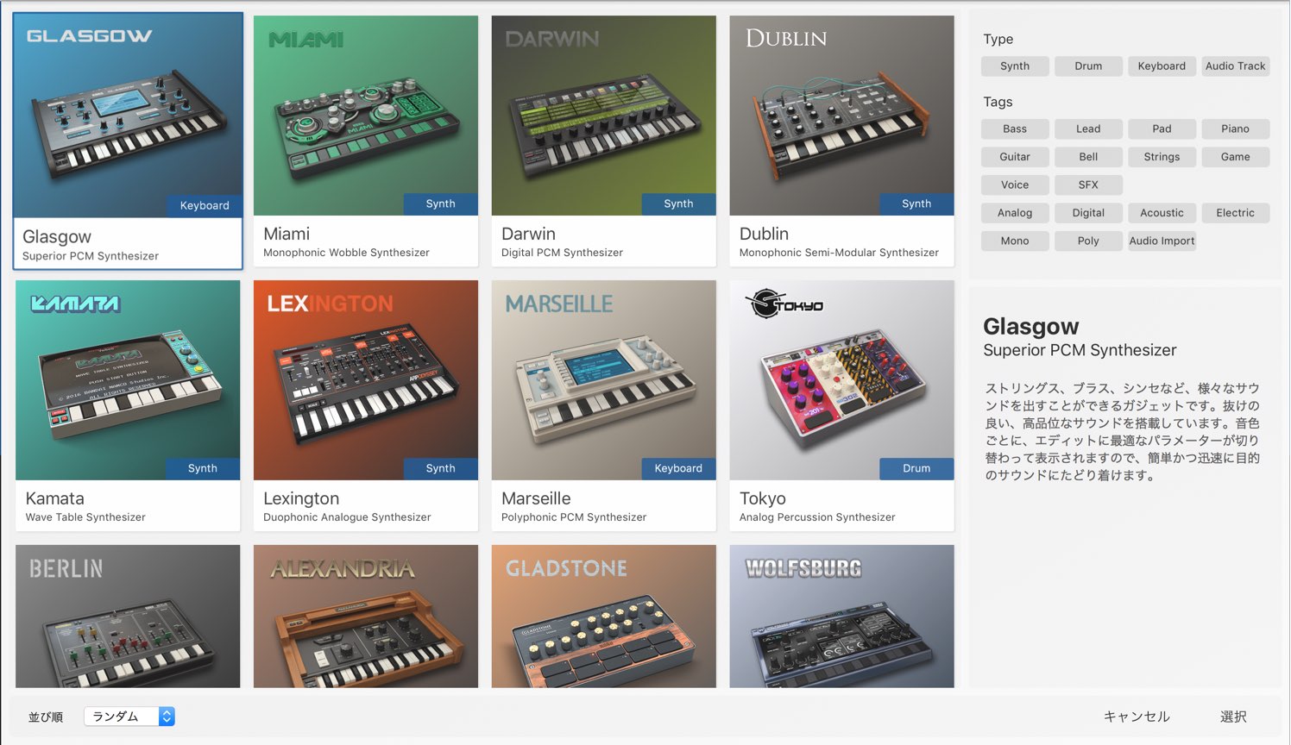Viewport: 1291px width, 745px height.
Task: Click the 選択 button to confirm
Action: [x=1233, y=717]
